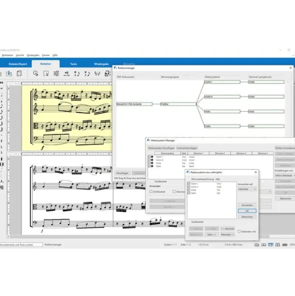The image size is (295, 296).
Task: Open the Ansicht menu
Action: tap(20, 55)
